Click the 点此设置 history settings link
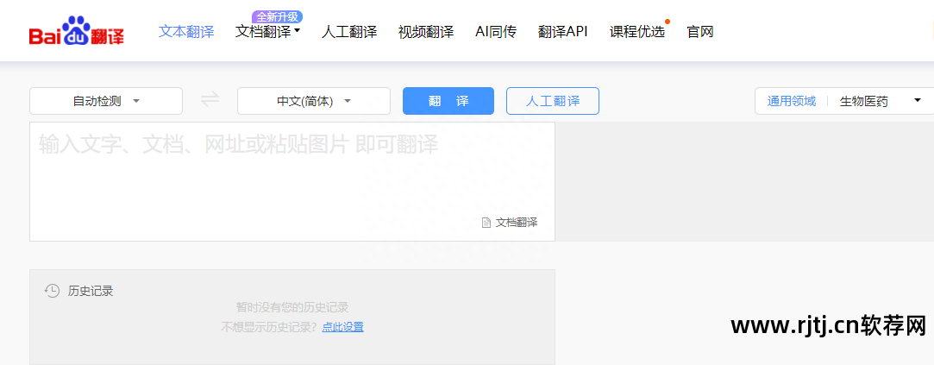This screenshot has height=365, width=934. tap(342, 327)
